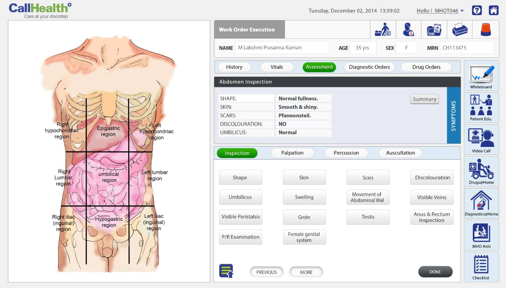The image size is (506, 288).
Task: Open the Diagnostic Orders tab
Action: tap(370, 67)
